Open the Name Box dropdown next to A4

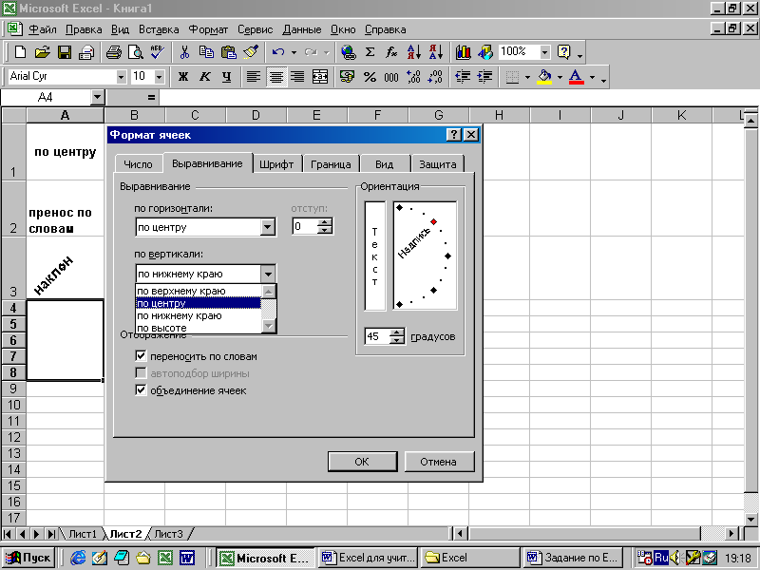tap(98, 98)
